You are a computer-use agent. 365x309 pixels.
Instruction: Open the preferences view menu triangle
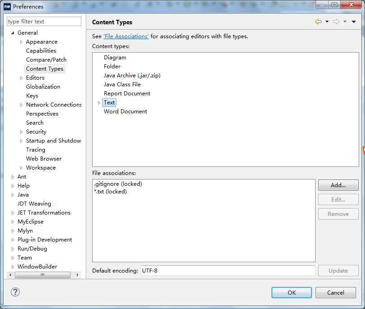[x=354, y=22]
